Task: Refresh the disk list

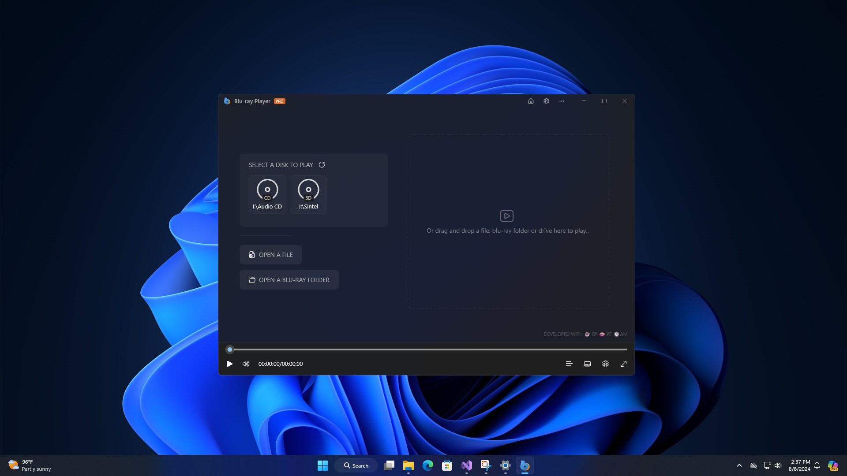Action: click(x=322, y=165)
